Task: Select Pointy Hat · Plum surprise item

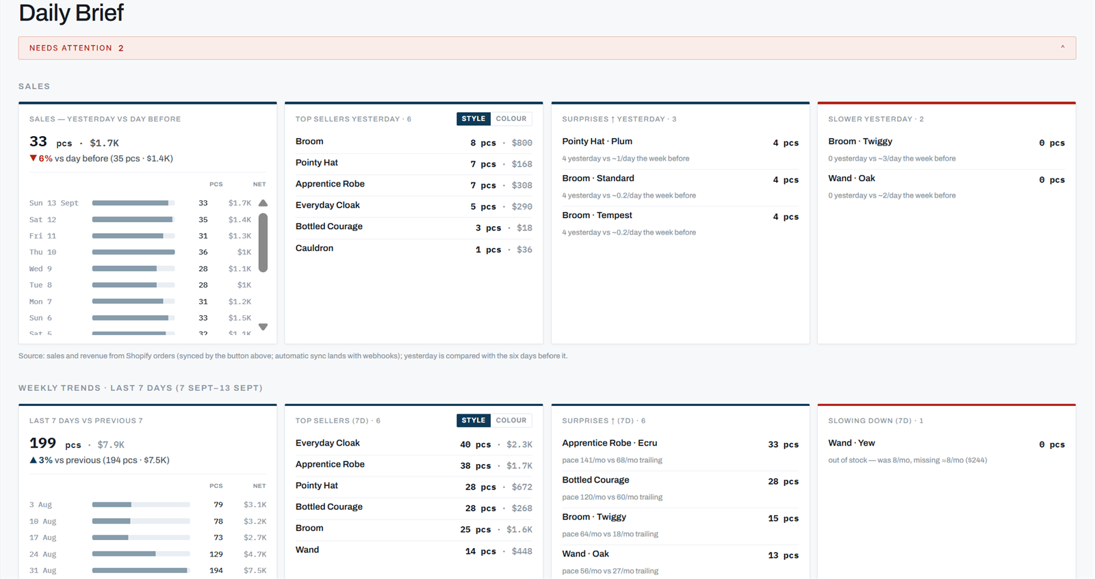Action: pos(680,150)
